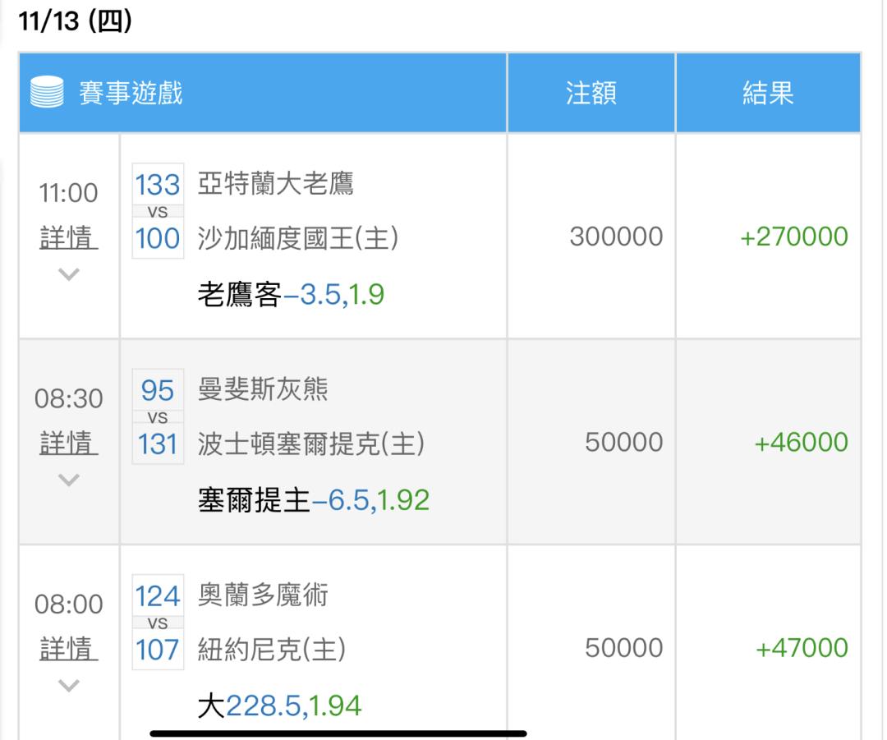Click the 結果 column header
The width and height of the screenshot is (887, 740).
point(767,93)
